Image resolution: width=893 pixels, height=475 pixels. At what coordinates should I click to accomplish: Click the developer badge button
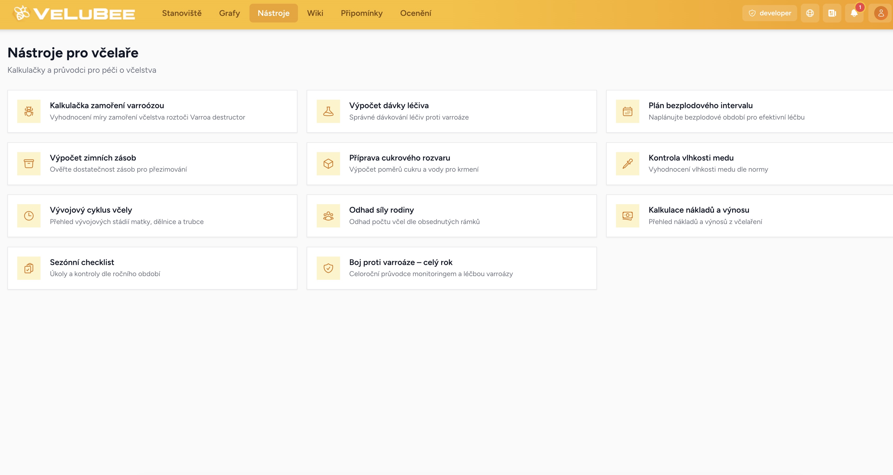[x=770, y=13]
